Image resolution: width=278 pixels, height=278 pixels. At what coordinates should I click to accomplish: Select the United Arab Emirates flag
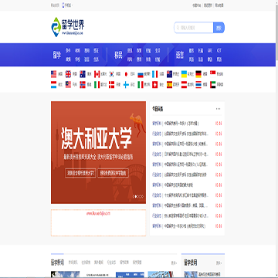(212, 85)
